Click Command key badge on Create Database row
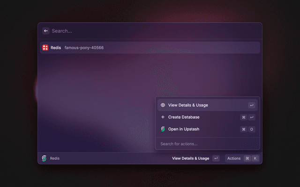The height and width of the screenshot is (187, 300). point(244,117)
